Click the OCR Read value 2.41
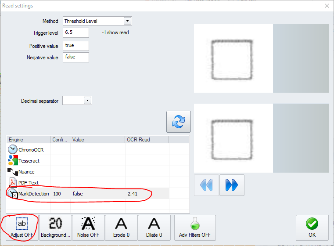Image resolution: width=334 pixels, height=246 pixels. pos(133,194)
